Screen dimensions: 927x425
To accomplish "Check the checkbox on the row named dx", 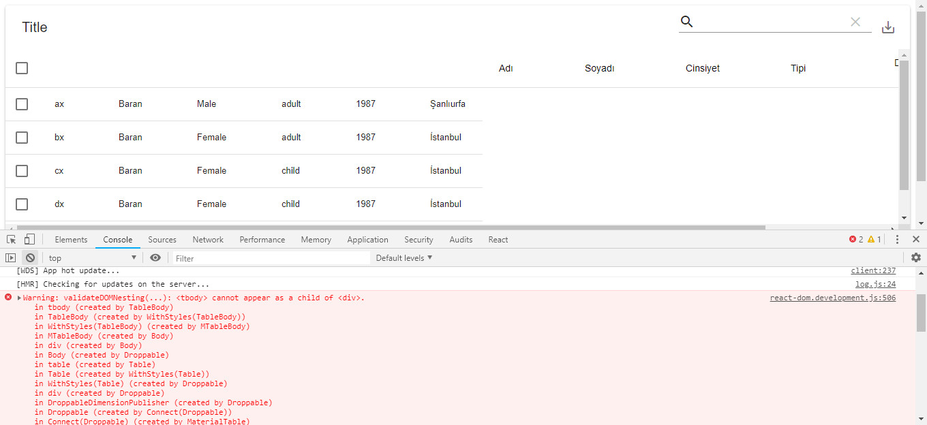I will coord(22,204).
